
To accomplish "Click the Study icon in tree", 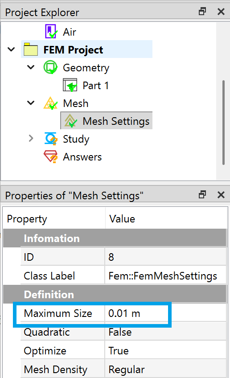I will click(51, 139).
